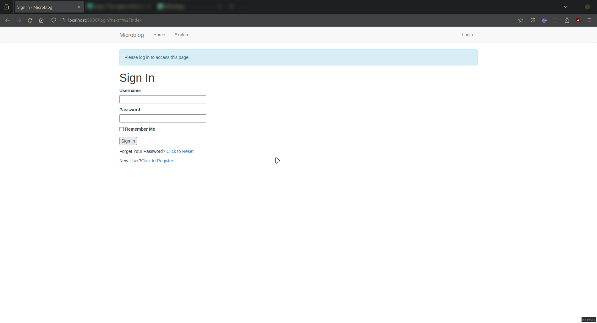Close the Sign In - Microblog tab
The height and width of the screenshot is (323, 597).
(x=79, y=7)
